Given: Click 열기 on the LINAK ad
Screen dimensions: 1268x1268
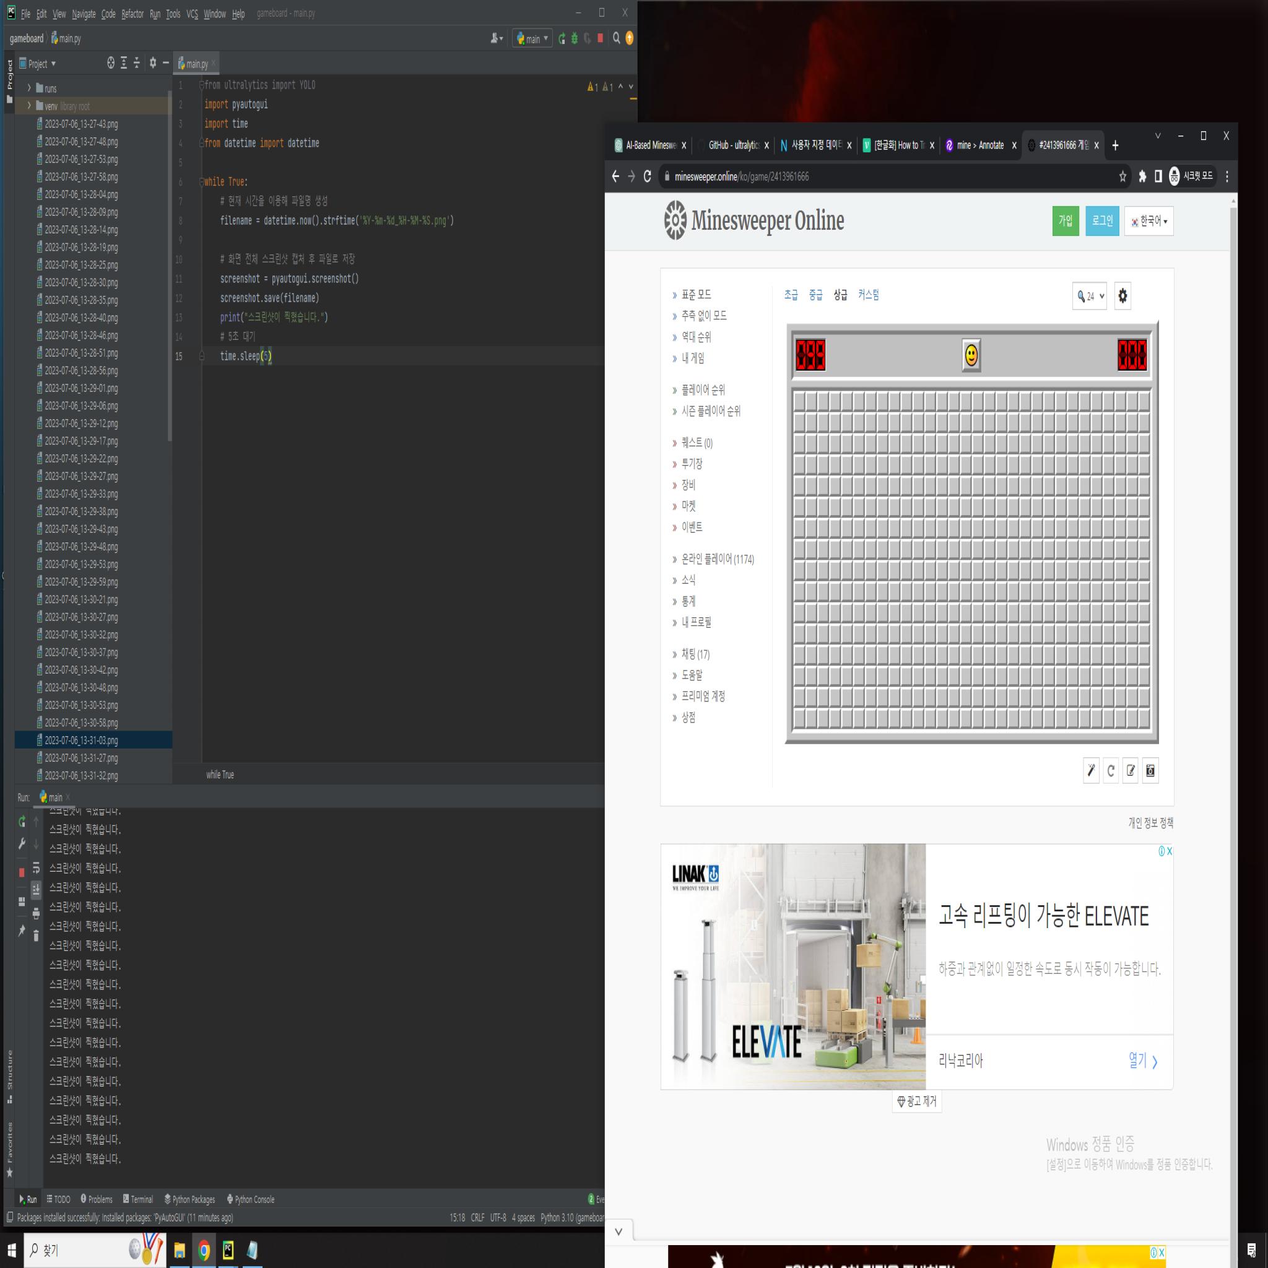Looking at the screenshot, I should pyautogui.click(x=1143, y=1061).
